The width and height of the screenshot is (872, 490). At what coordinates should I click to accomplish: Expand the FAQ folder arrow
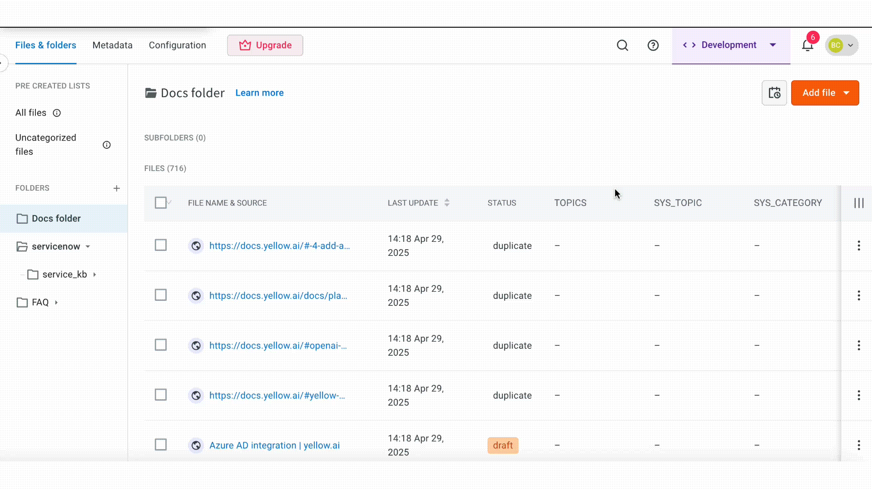(56, 303)
